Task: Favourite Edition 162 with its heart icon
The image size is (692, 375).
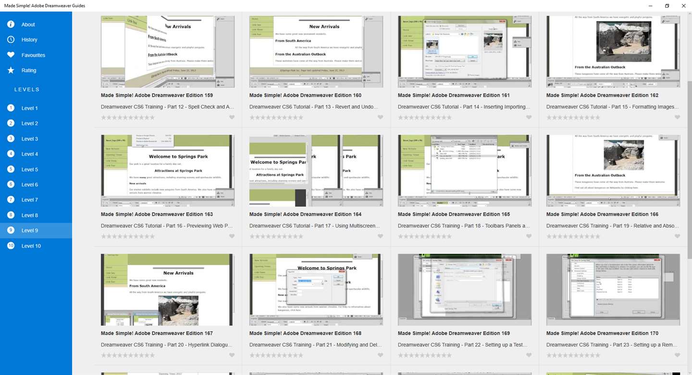Action: tap(677, 117)
